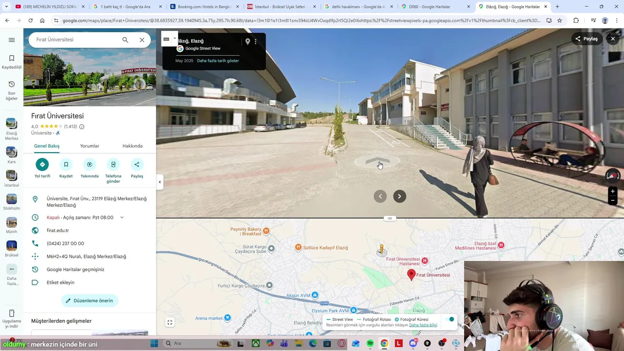Clear the Fırat Üniversitesi search box
The height and width of the screenshot is (351, 624).
(x=142, y=40)
